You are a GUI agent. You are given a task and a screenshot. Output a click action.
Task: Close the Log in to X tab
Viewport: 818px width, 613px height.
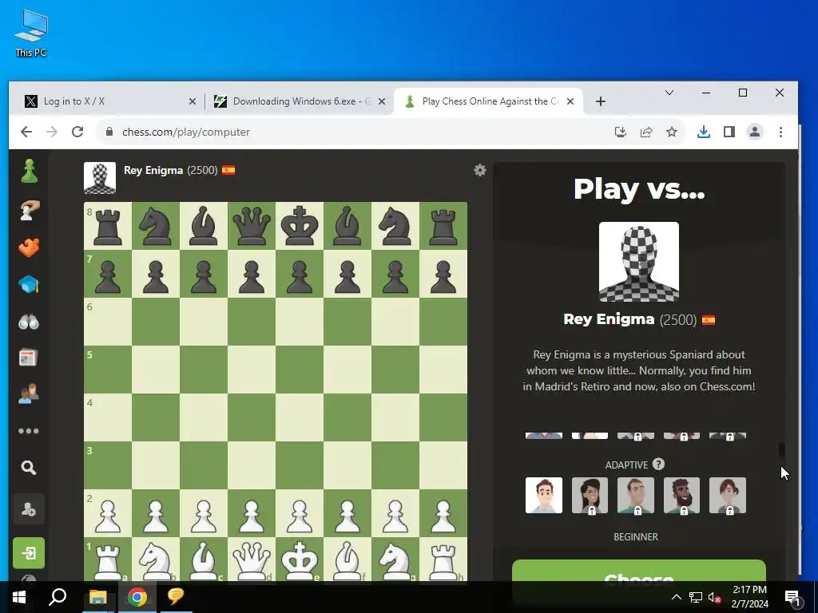click(193, 101)
